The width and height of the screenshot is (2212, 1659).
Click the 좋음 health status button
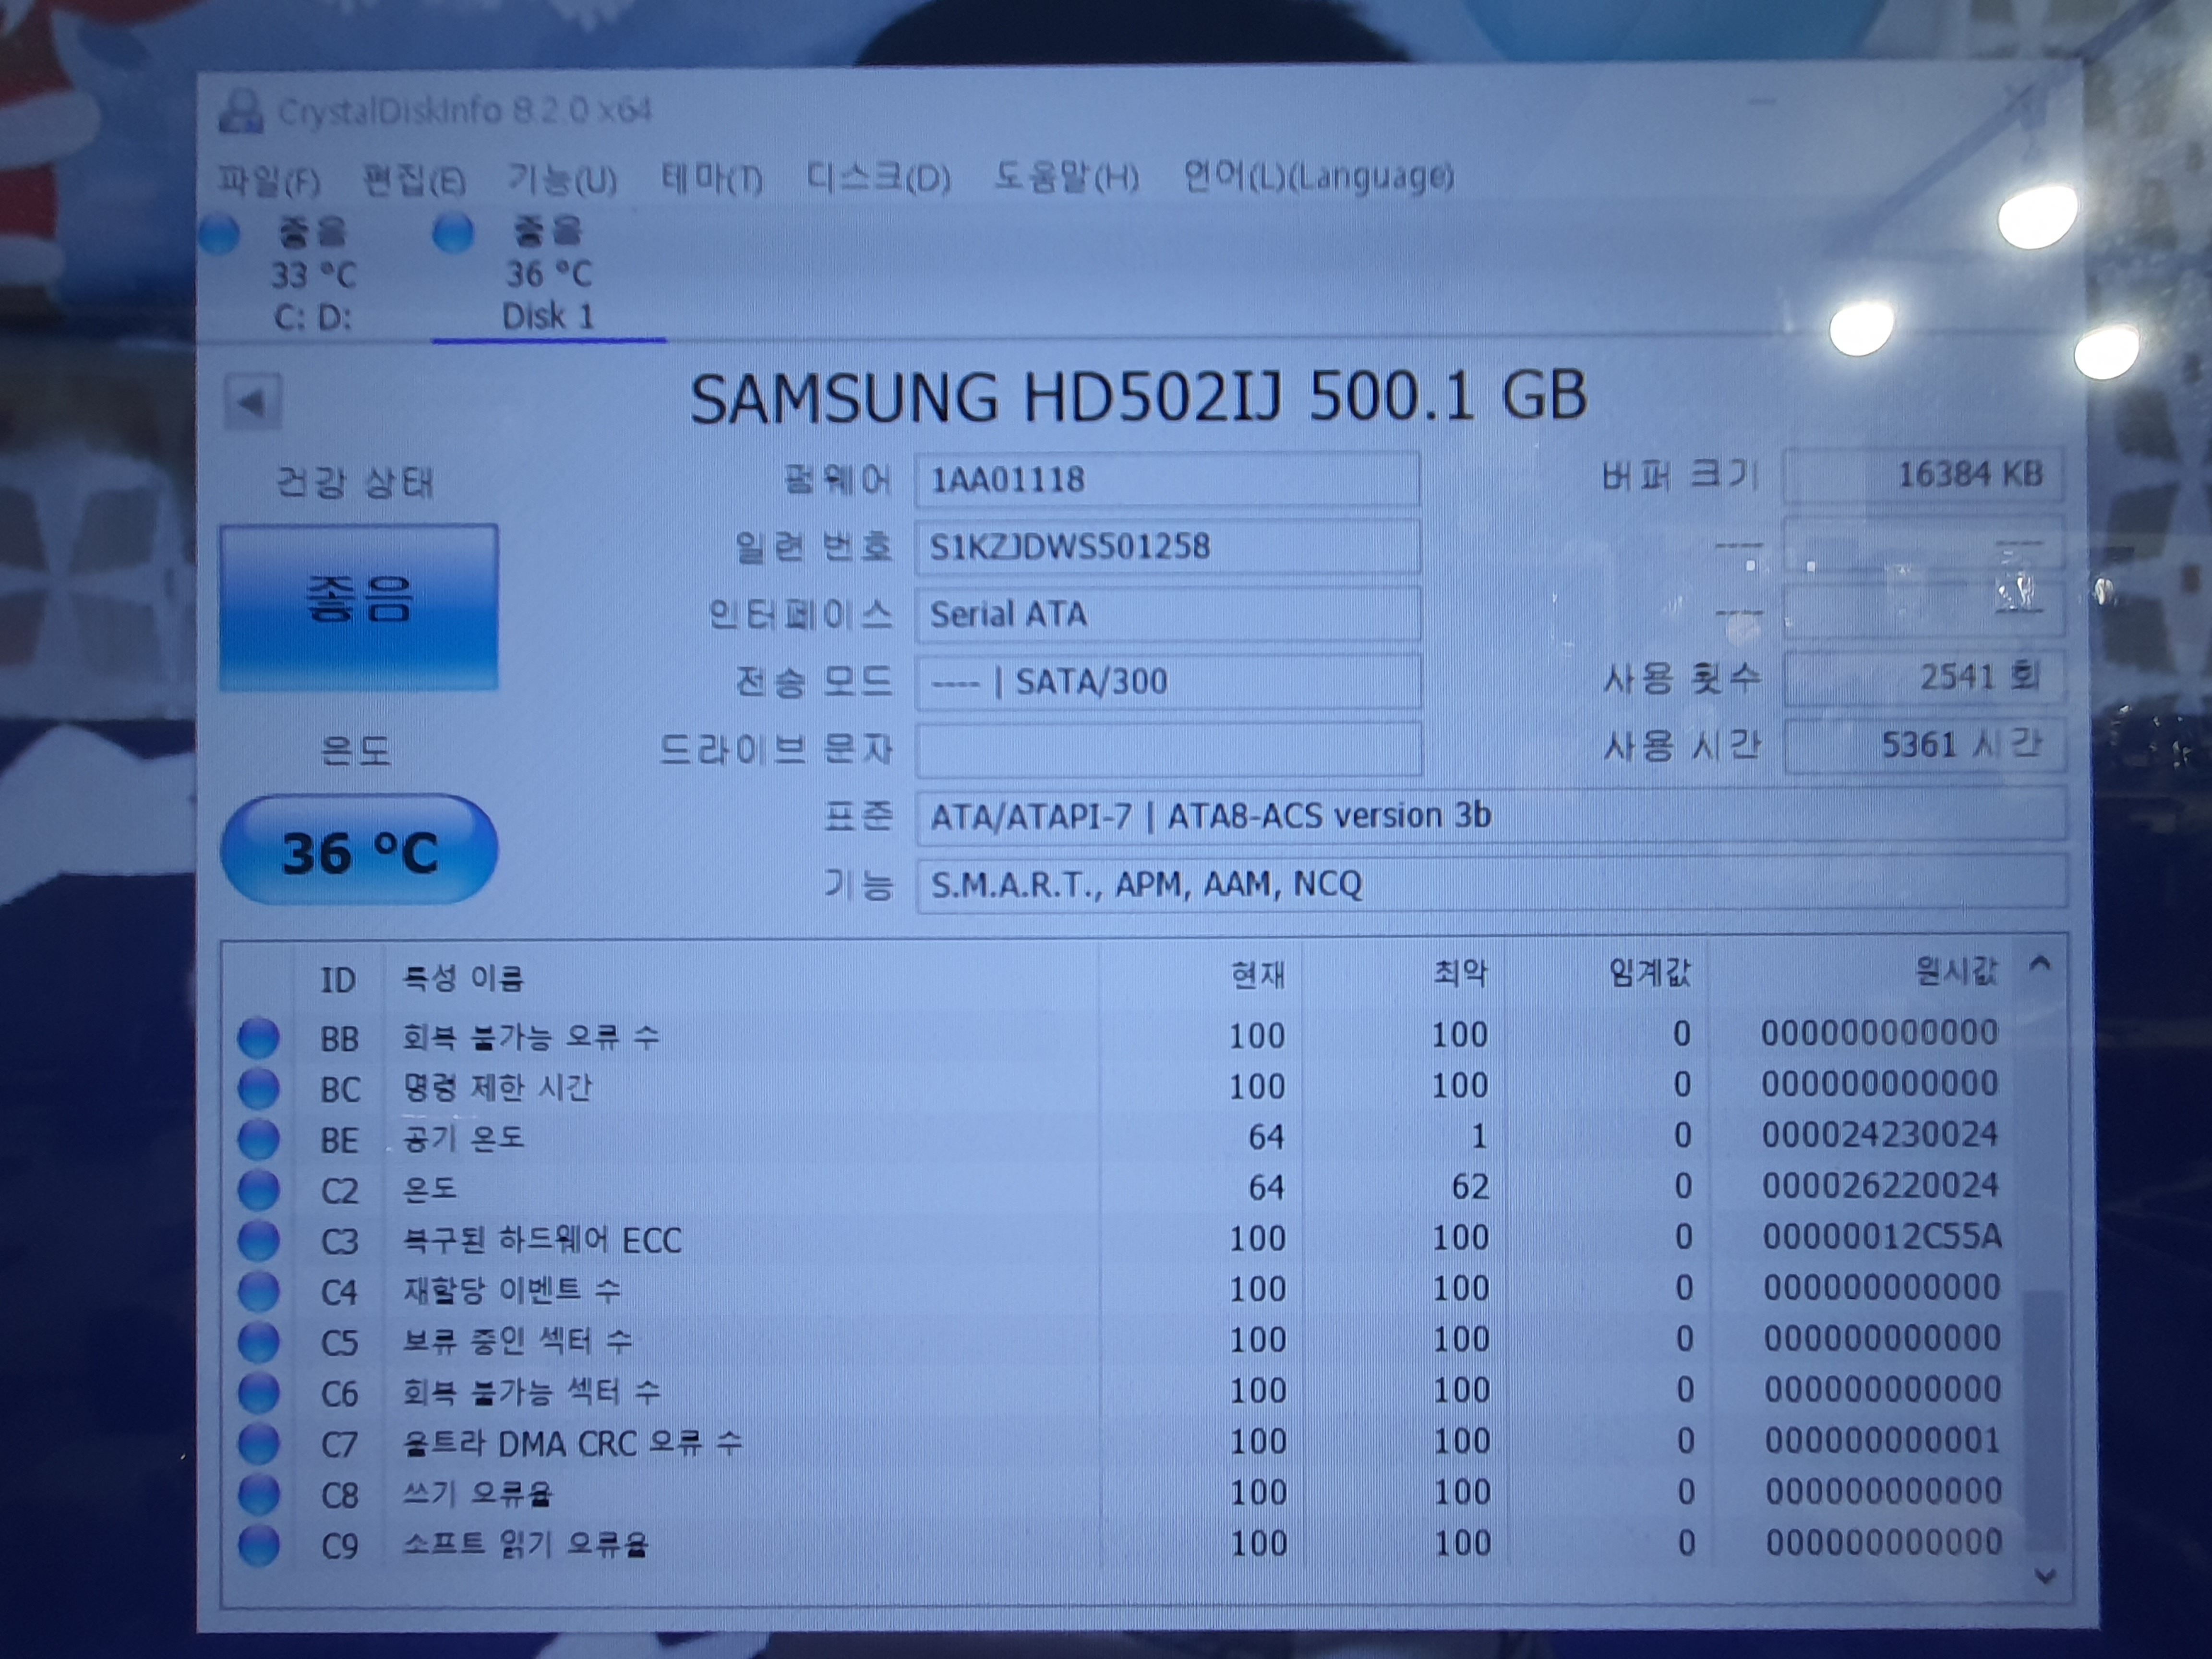point(359,607)
